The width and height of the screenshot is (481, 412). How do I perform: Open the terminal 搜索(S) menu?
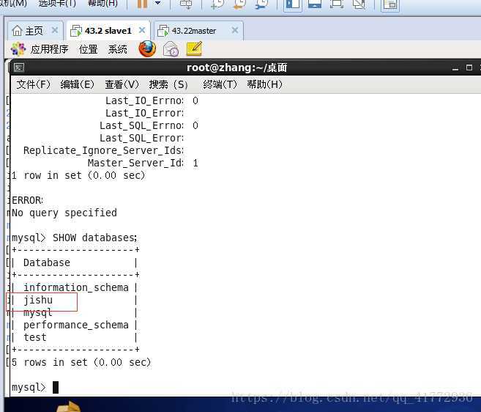(x=168, y=84)
